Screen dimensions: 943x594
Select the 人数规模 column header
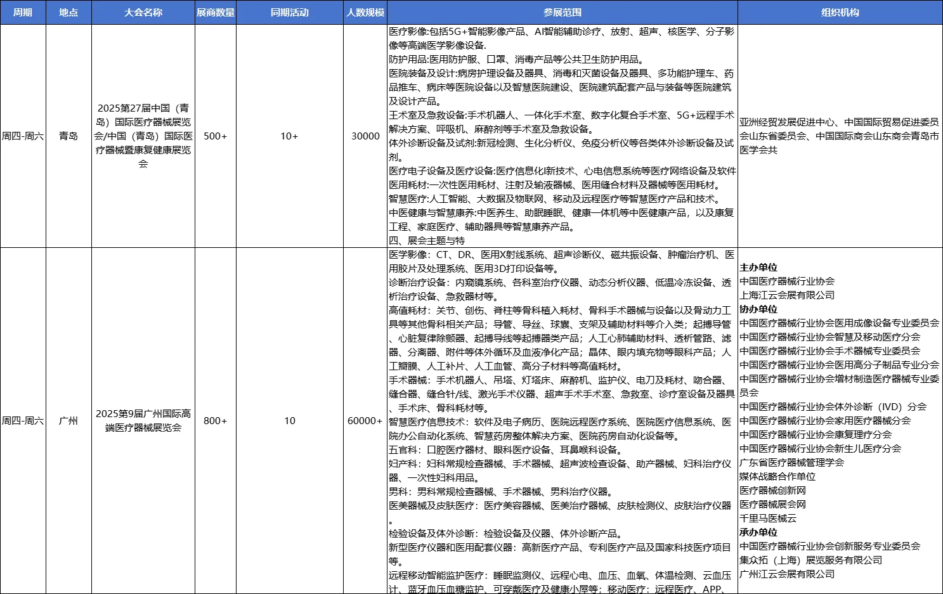[365, 12]
